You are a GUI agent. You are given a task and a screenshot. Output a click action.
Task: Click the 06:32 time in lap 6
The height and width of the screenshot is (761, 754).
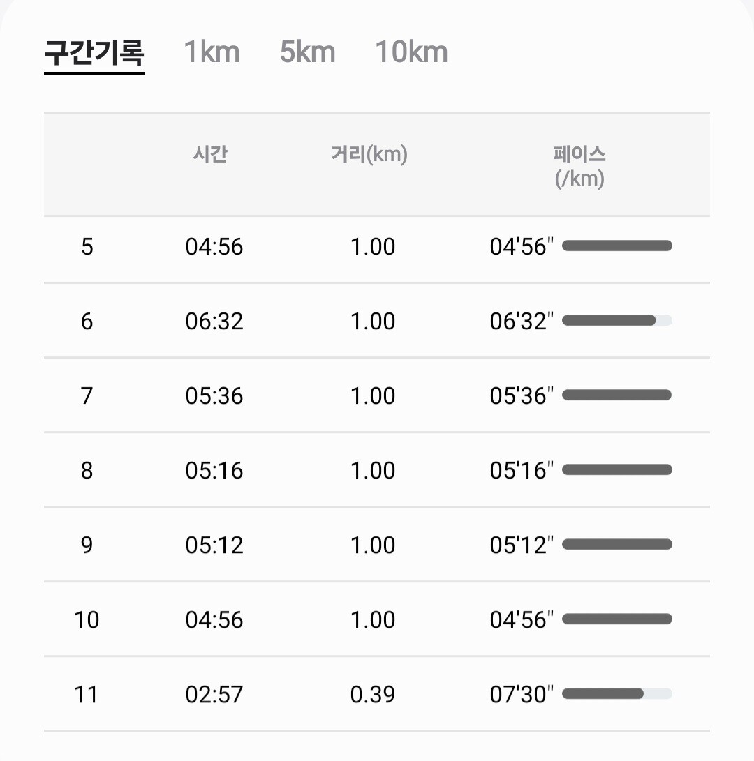pyautogui.click(x=214, y=321)
